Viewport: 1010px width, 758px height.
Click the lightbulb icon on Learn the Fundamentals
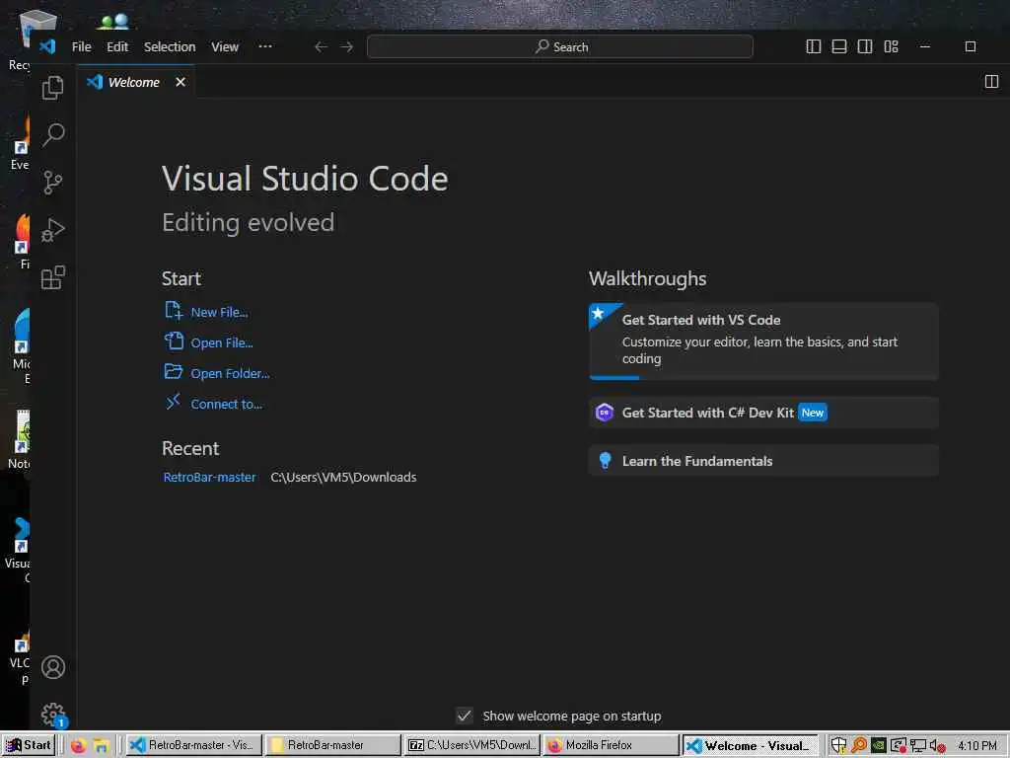point(605,460)
